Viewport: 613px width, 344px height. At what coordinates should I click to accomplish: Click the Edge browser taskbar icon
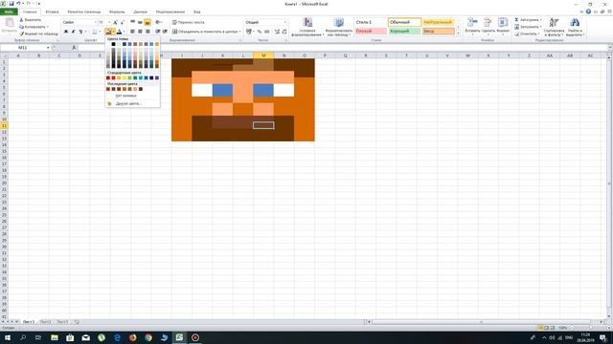[x=117, y=337]
